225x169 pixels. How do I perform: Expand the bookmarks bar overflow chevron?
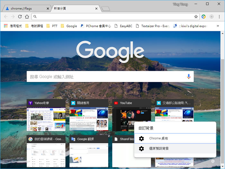pyautogui.click(x=218, y=26)
